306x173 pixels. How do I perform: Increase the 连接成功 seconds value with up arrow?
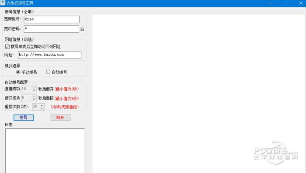point(34,88)
